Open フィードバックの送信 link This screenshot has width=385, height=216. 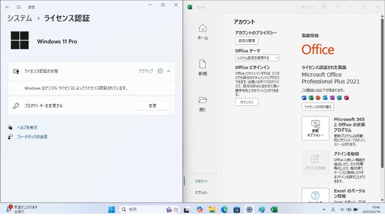[32, 137]
